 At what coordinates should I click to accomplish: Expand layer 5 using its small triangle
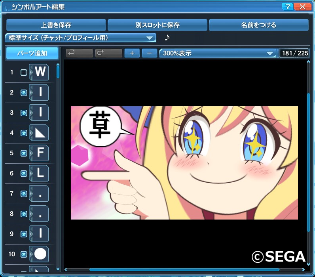coord(31,153)
